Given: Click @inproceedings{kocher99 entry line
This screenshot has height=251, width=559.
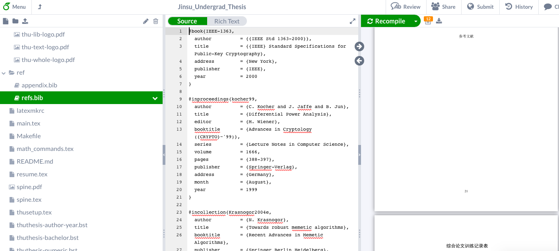Looking at the screenshot, I should pyautogui.click(x=223, y=99).
